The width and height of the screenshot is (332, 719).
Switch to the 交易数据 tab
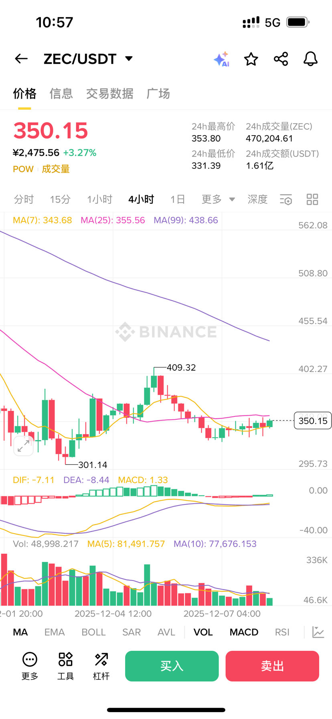109,93
